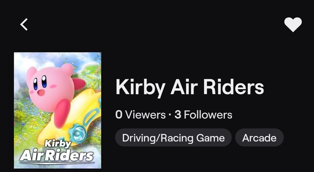314x172 pixels.
Task: Browse streams tagged Driving/Racing Game
Action: coord(173,138)
